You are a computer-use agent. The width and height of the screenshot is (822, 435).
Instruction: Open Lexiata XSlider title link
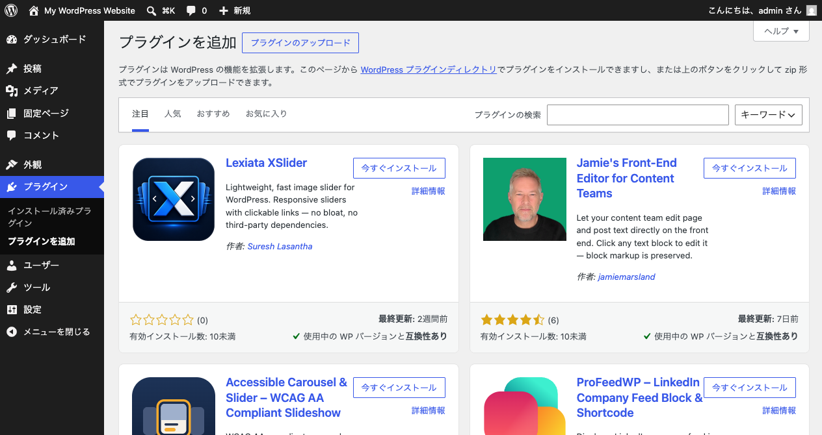click(266, 163)
